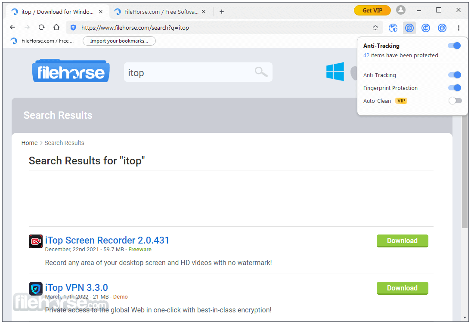This screenshot has height=324, width=471.
Task: Switch to 'itop / Download for Windo...' tab
Action: pos(57,12)
